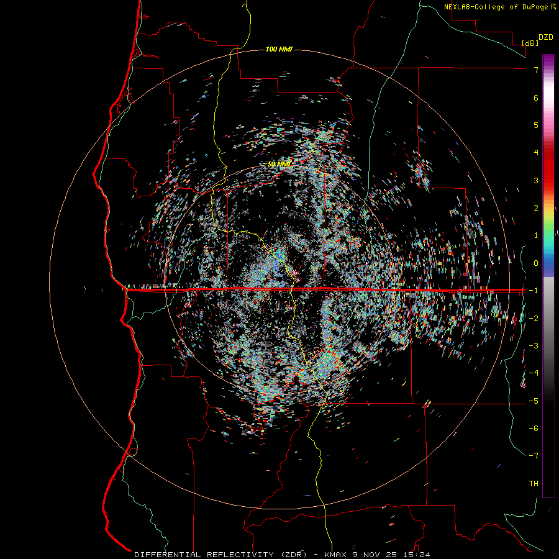Click the TH threshold label on the scale

(x=534, y=483)
